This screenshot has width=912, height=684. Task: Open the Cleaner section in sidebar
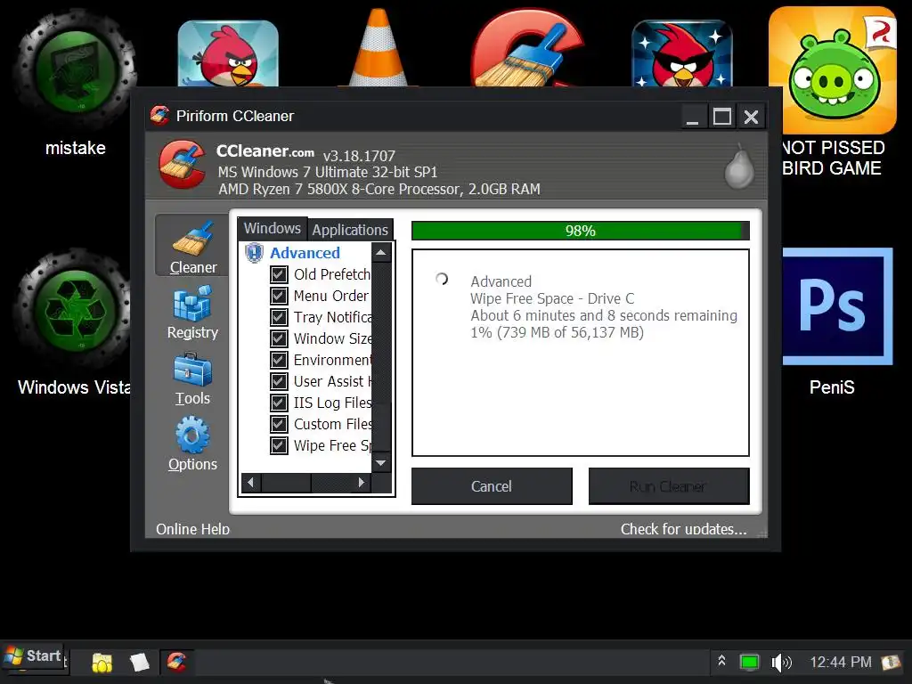pos(192,247)
